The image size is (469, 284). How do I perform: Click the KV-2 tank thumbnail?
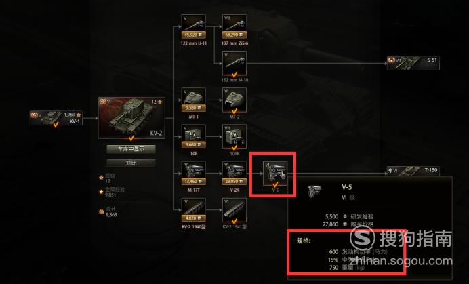pyautogui.click(x=131, y=118)
